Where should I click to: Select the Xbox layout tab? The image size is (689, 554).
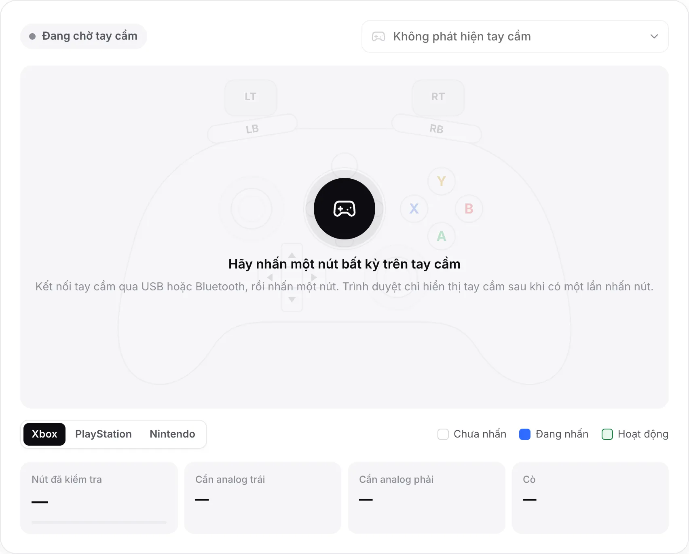[44, 434]
